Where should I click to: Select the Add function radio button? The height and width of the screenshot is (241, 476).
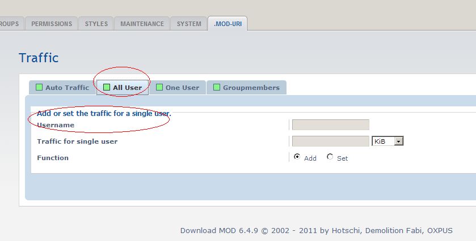coord(297,157)
